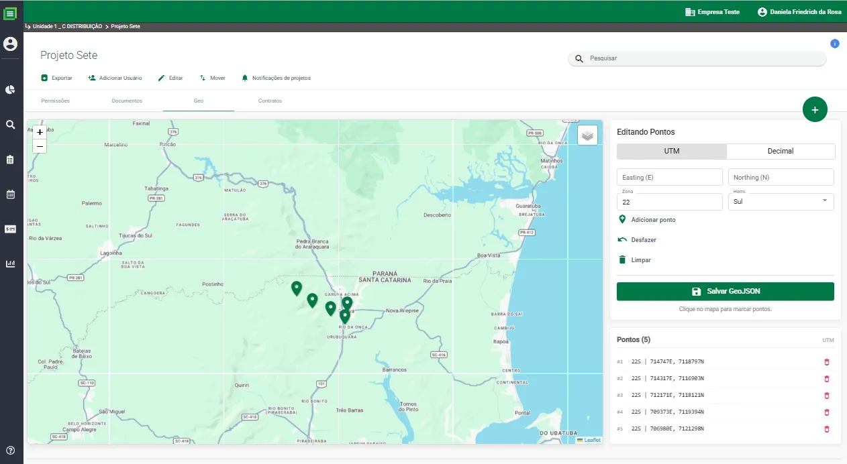The height and width of the screenshot is (464, 847).
Task: Click the blue info icon
Action: click(x=835, y=44)
